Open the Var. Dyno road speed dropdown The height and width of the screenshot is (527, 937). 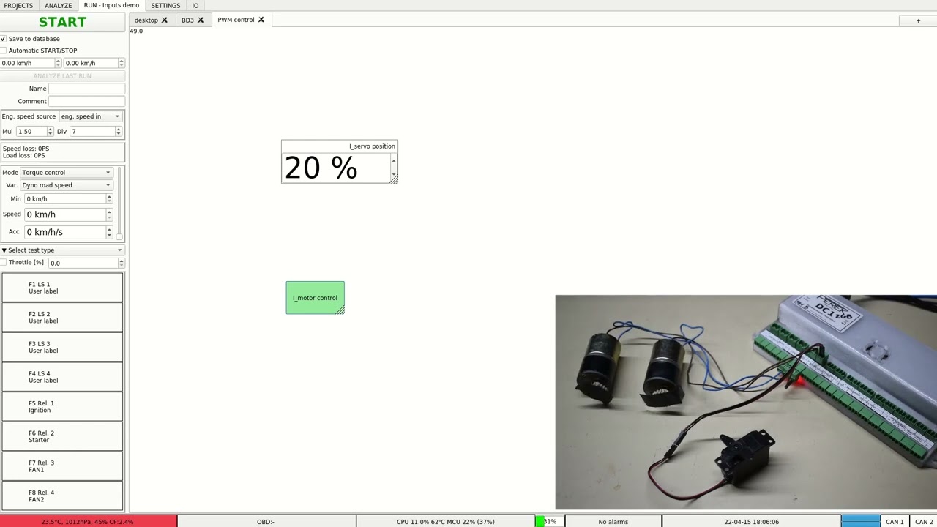[67, 185]
